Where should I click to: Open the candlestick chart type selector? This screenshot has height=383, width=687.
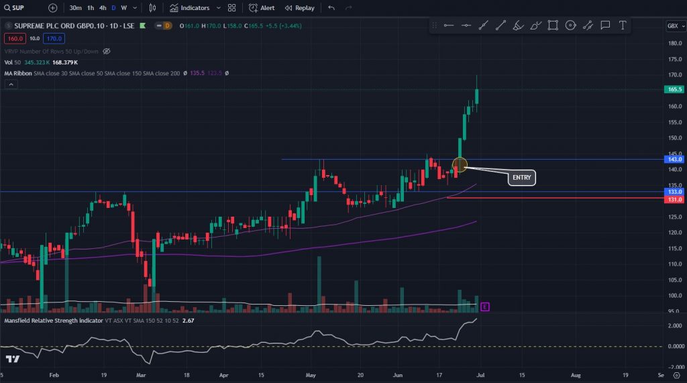tap(152, 8)
